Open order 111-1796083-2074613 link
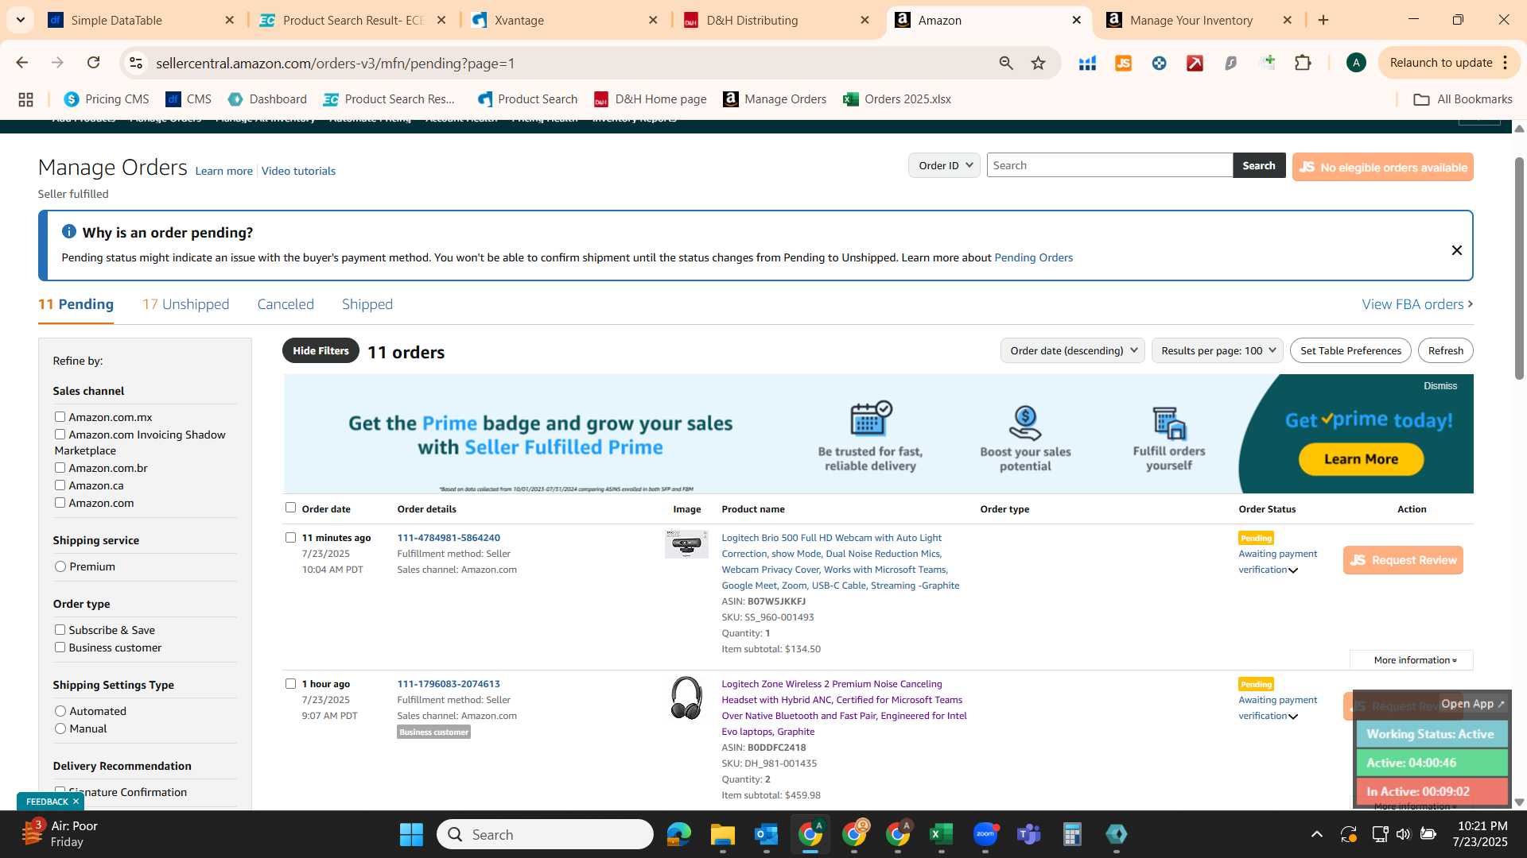The width and height of the screenshot is (1527, 858). [x=449, y=684]
